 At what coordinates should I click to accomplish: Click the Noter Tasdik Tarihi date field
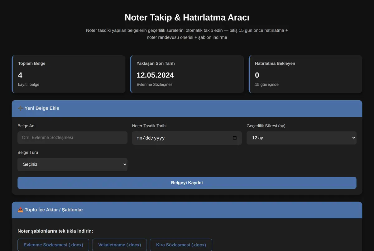pos(187,138)
